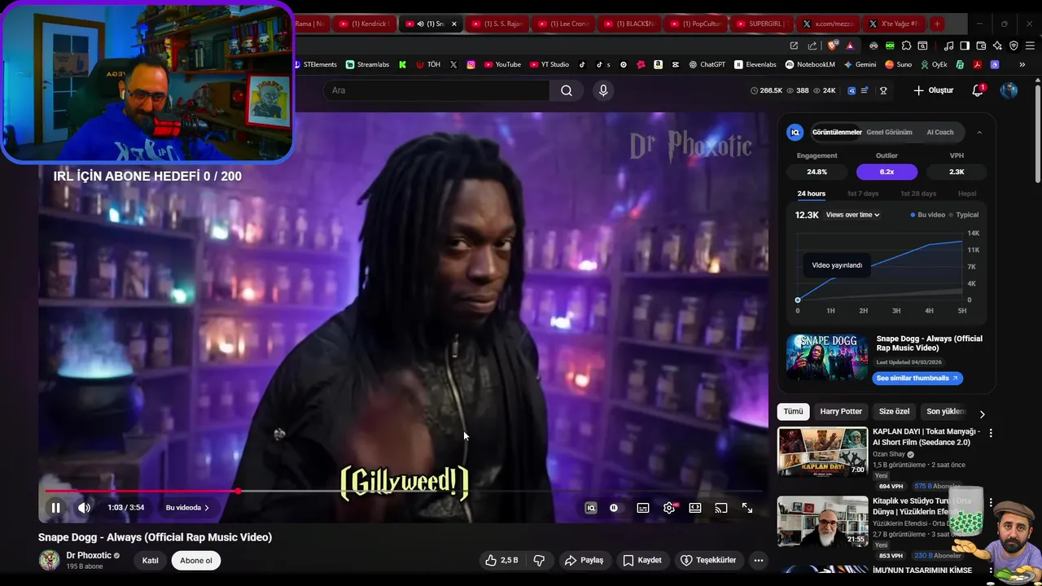Open a new browser tab with plus

(937, 24)
